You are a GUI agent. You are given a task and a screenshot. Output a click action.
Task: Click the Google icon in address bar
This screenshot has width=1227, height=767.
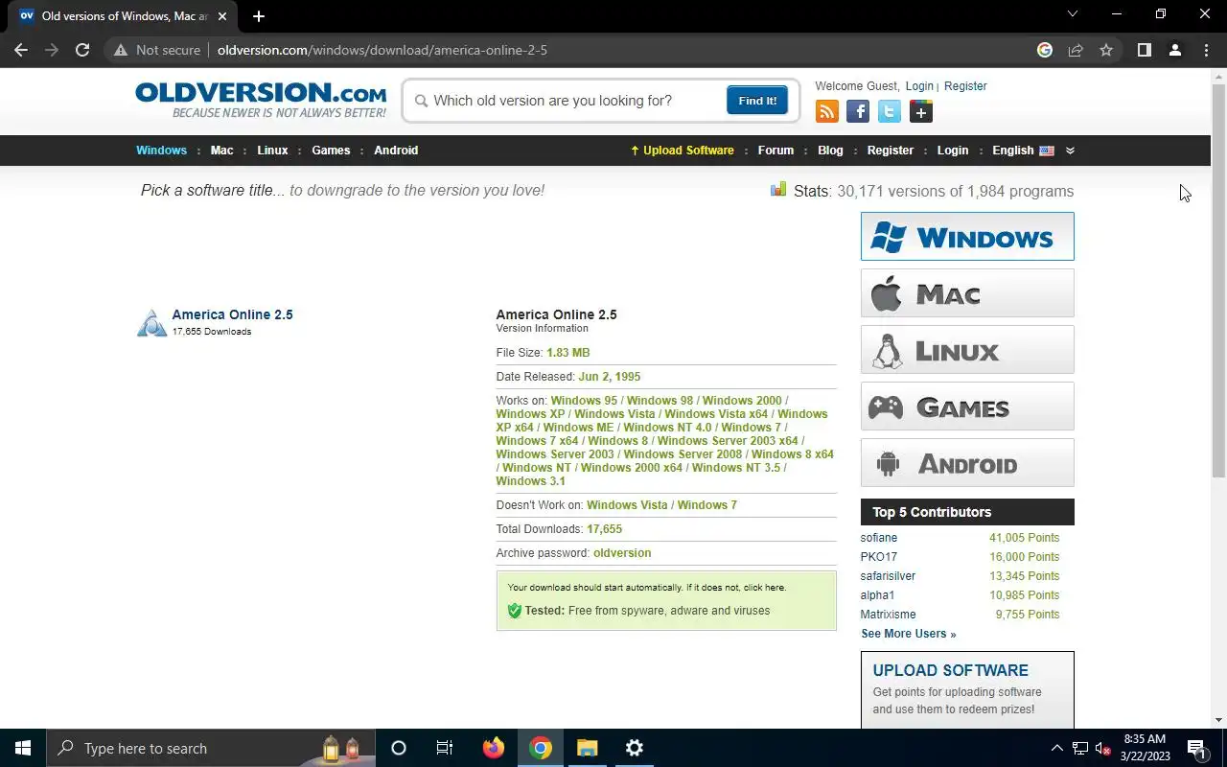(x=1045, y=50)
